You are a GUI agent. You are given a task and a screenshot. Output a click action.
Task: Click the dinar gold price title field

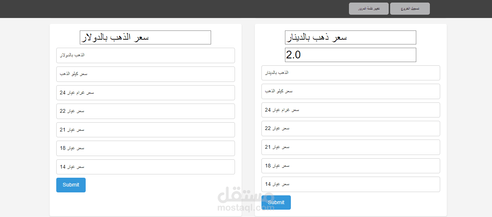(350, 37)
